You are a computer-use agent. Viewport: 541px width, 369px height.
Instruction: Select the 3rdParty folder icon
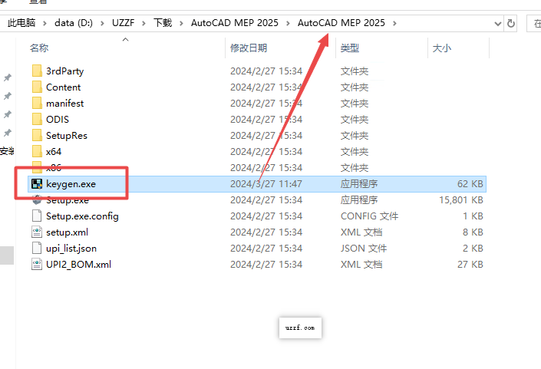coord(37,71)
